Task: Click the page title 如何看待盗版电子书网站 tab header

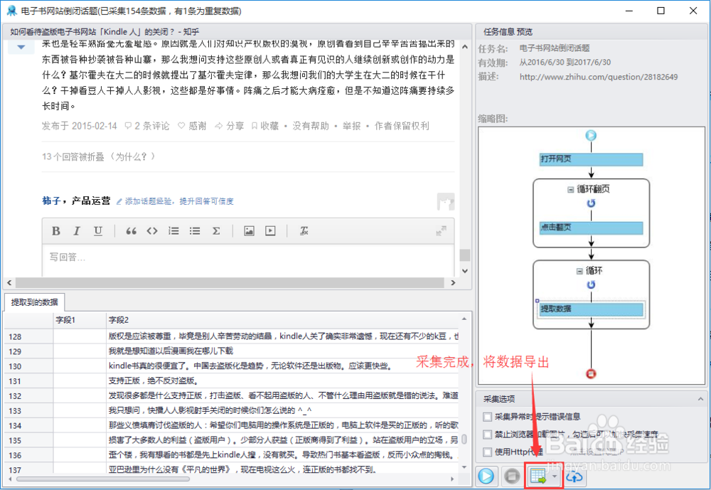Action: coord(105,32)
